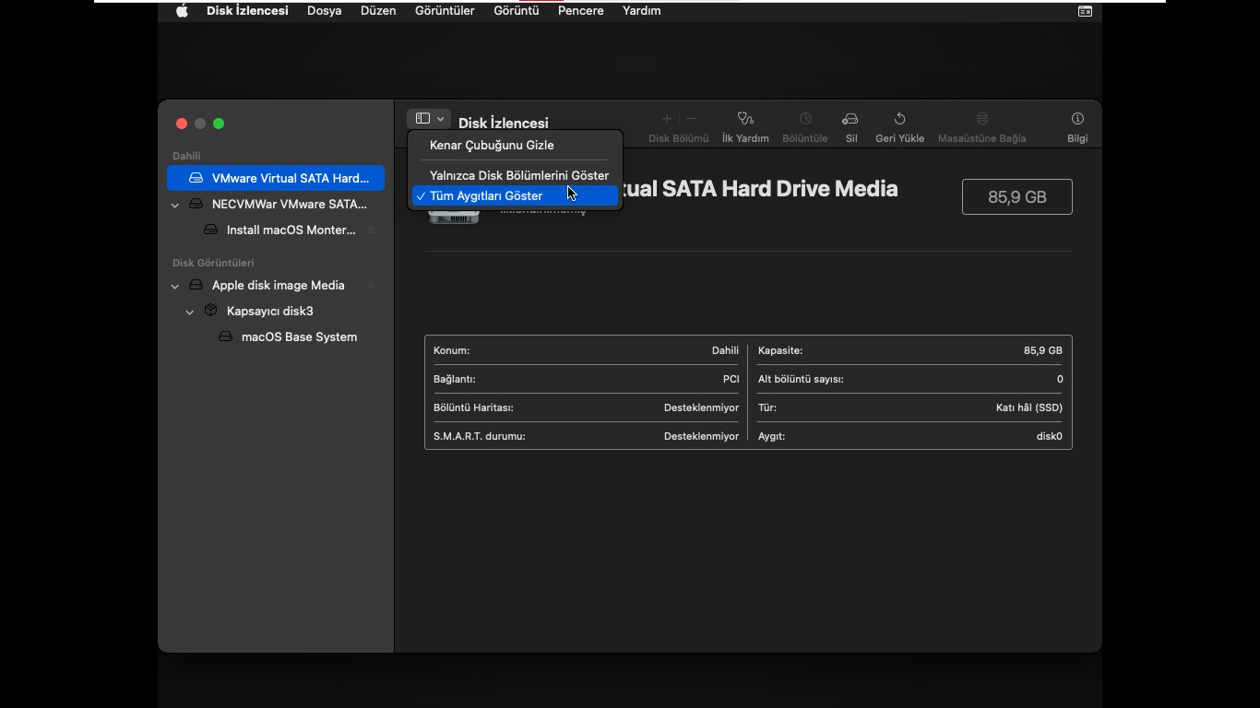Click the S.M.A.R.T. durumu value Desteklenmiyor
Image resolution: width=1260 pixels, height=708 pixels.
[701, 436]
